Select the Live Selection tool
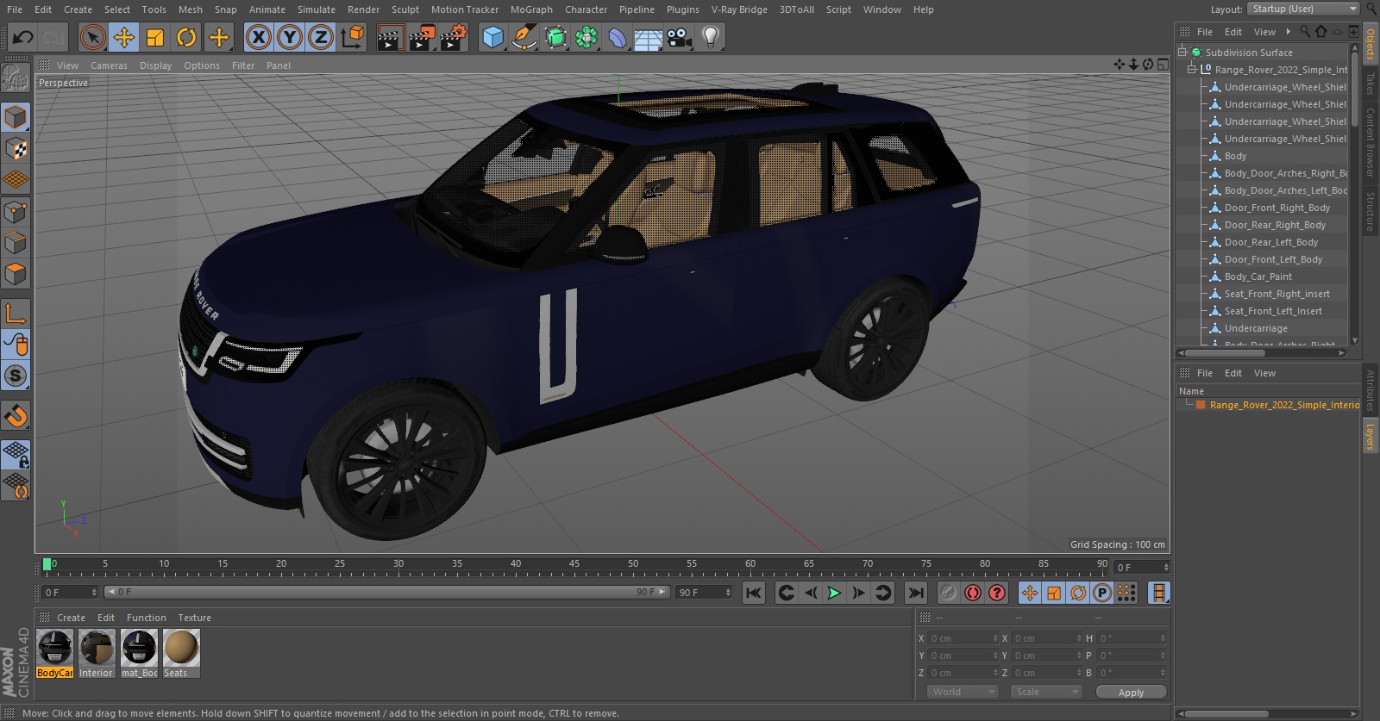This screenshot has height=721, width=1380. click(x=92, y=37)
